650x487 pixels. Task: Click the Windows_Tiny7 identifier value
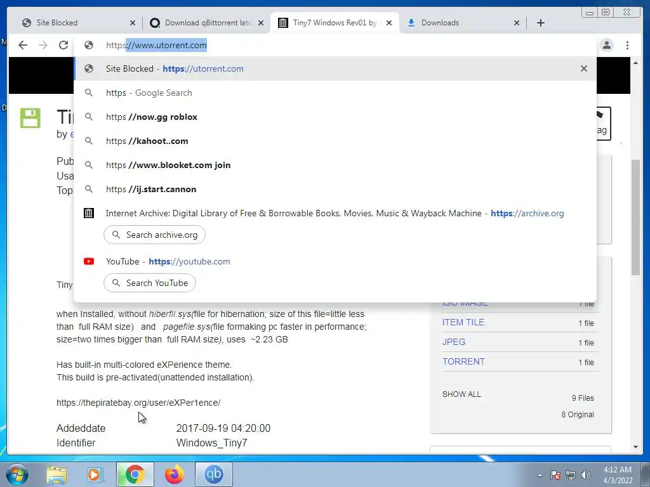[x=211, y=443]
